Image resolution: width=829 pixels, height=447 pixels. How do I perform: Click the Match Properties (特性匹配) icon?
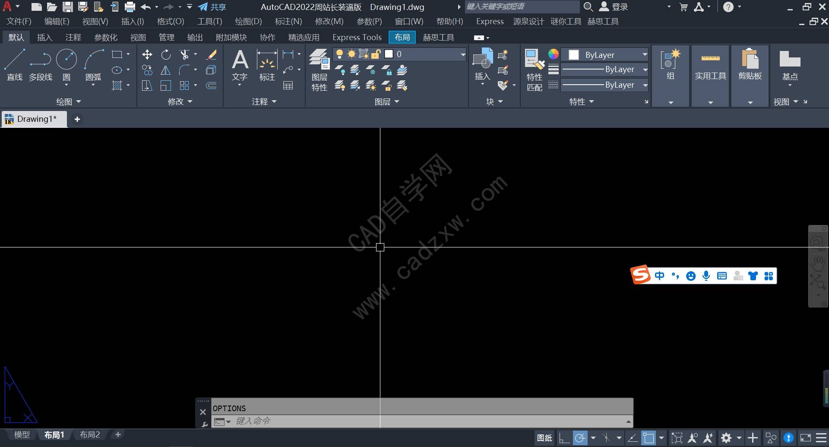pos(534,69)
